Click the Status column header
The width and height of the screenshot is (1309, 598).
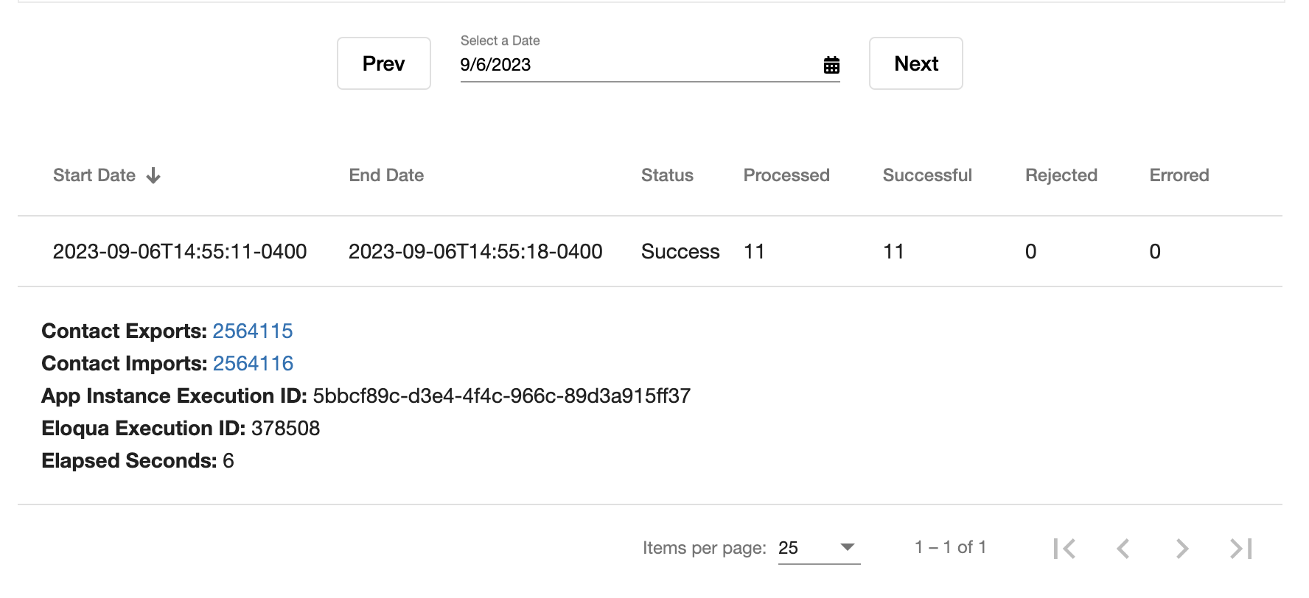667,175
